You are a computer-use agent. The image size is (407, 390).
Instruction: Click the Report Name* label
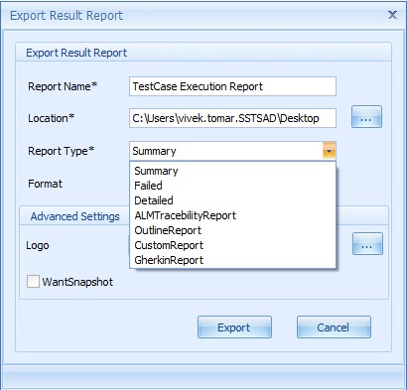click(x=63, y=86)
